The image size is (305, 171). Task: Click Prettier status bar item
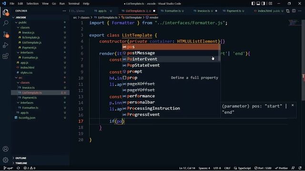coord(281,168)
